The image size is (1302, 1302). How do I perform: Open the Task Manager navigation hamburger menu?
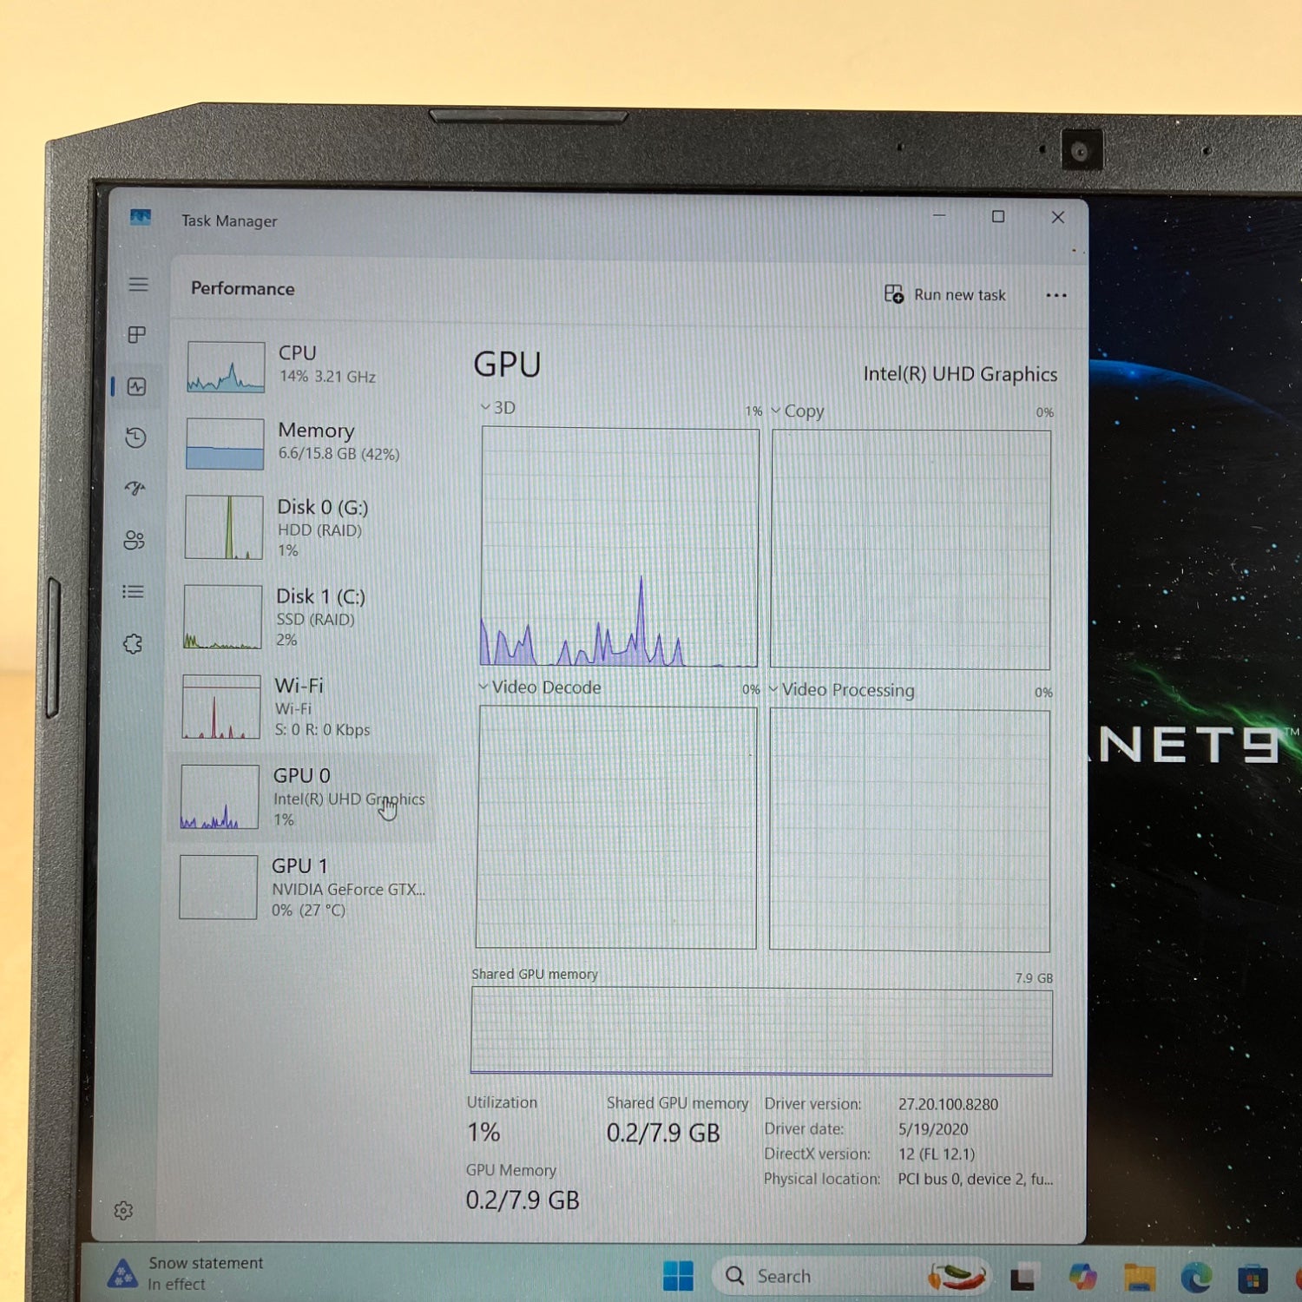click(x=139, y=285)
